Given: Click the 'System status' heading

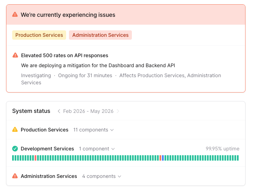Looking at the screenshot, I should 31,111.
